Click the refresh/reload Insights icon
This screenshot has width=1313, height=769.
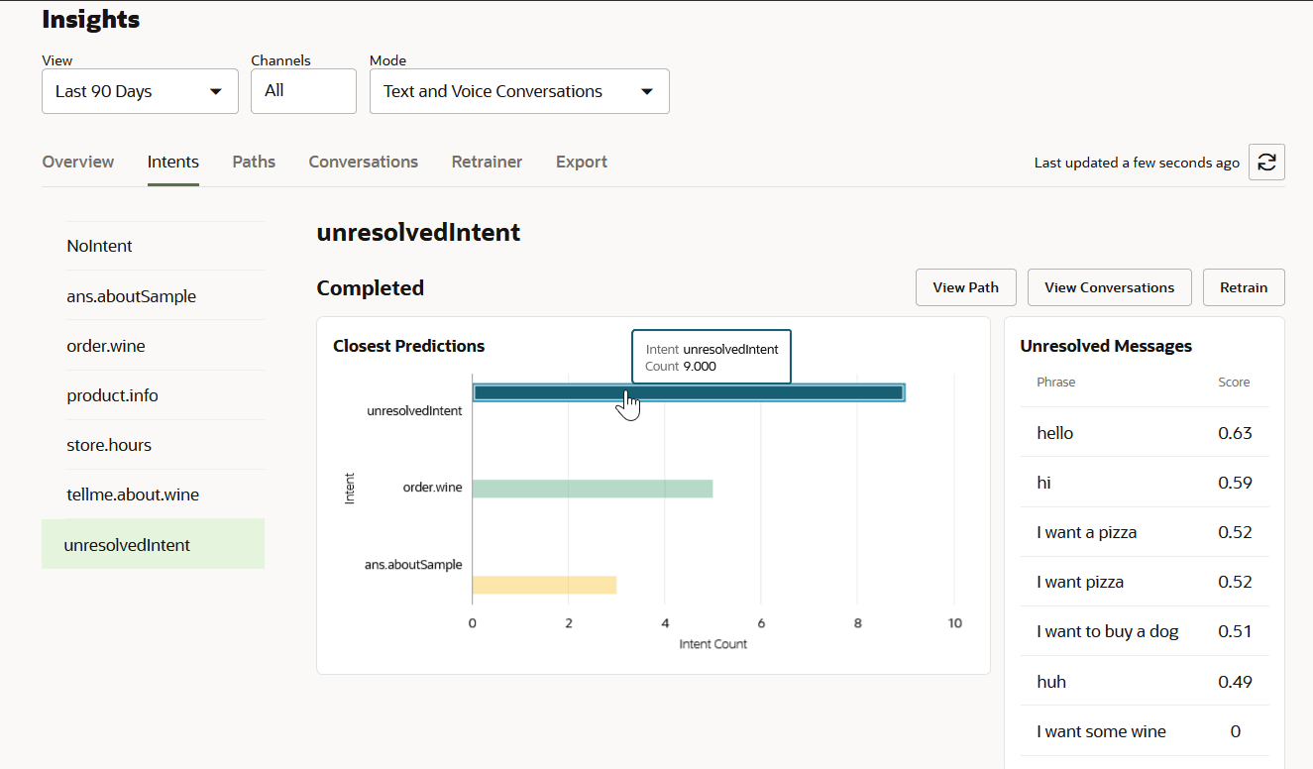[1265, 162]
